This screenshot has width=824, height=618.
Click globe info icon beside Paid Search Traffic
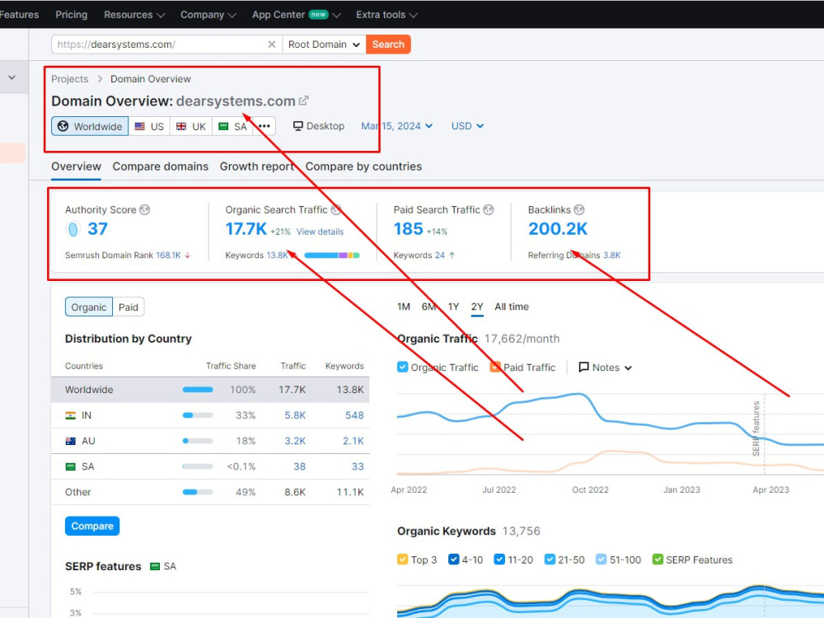click(489, 209)
